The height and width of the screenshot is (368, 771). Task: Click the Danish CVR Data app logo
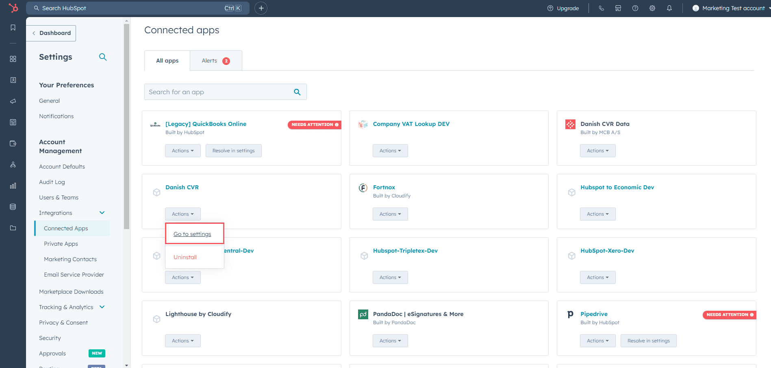coord(570,124)
